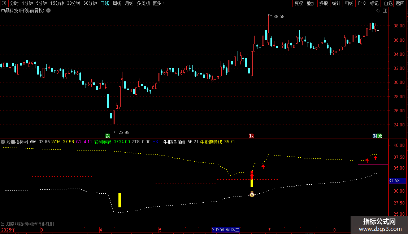
Task: Click the yellow and red signal bar in June
Action: 252,179
